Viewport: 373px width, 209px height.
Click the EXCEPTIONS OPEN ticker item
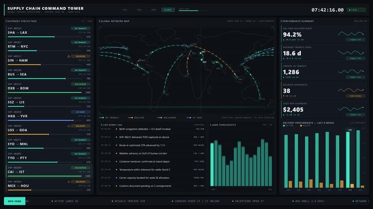(248, 201)
